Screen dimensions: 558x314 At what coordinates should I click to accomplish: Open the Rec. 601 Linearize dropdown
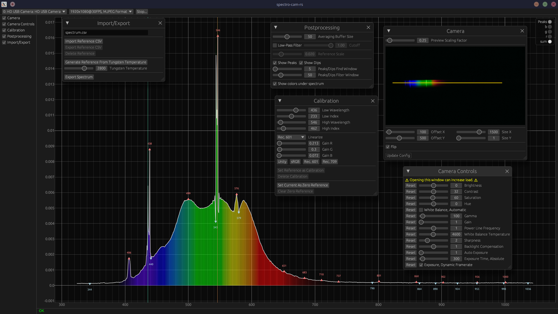pos(291,137)
